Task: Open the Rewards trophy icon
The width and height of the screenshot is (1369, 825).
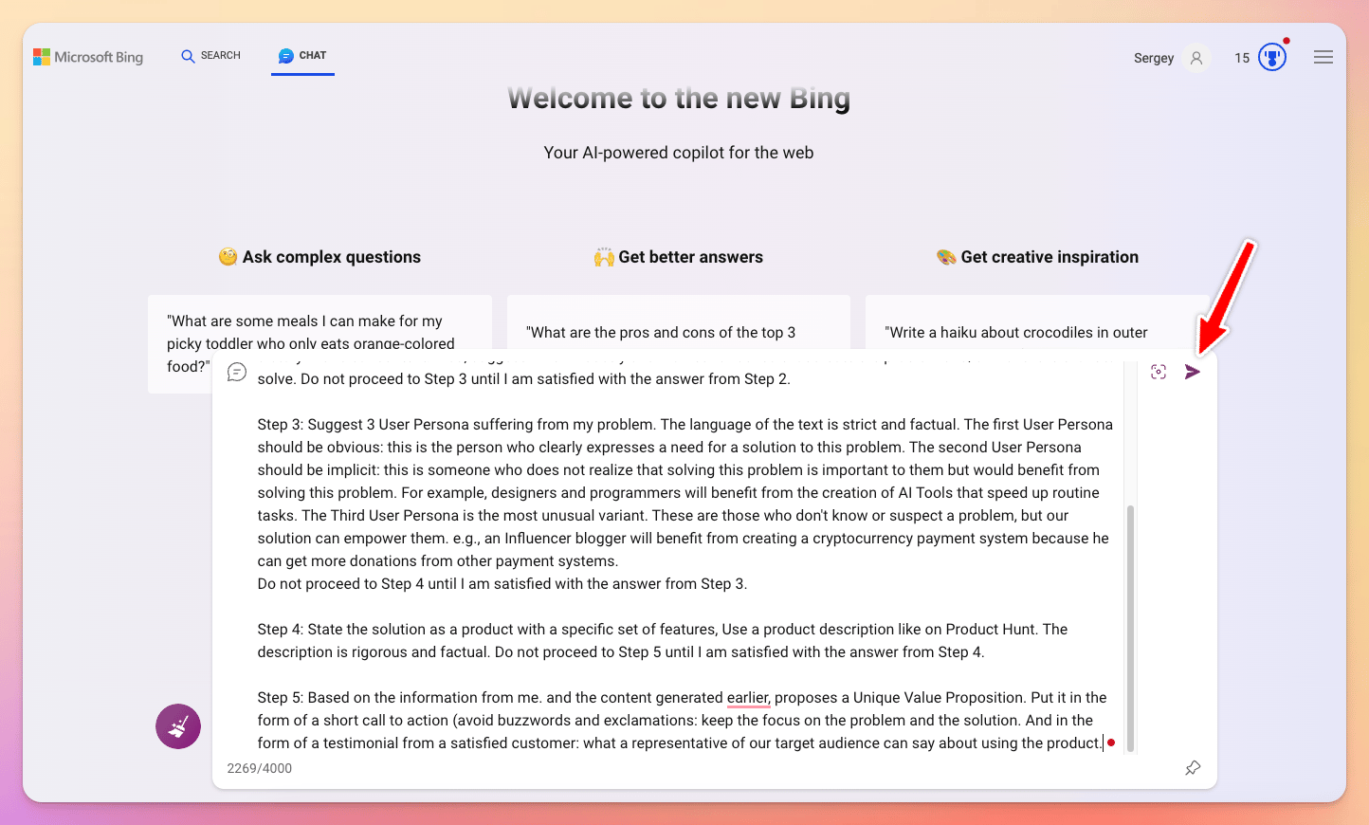Action: click(x=1272, y=58)
